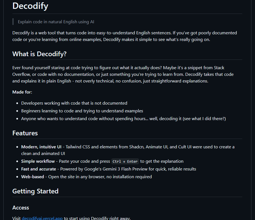Click the bold "Modern, intuitive UI" text

[42, 147]
